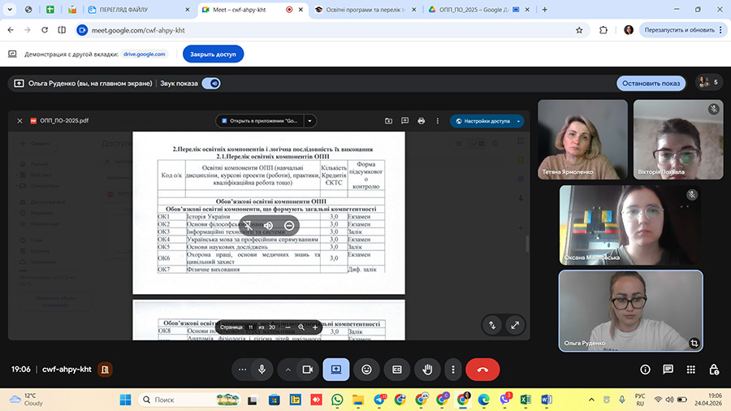Expand shared presentation to full screen
Image resolution: width=731 pixels, height=411 pixels.
coord(515,325)
